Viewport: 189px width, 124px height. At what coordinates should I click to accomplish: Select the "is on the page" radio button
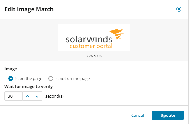tap(11, 79)
